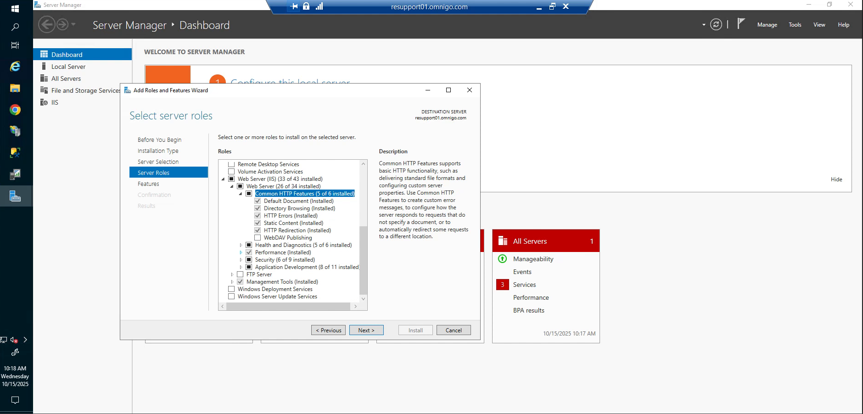Screen dimensions: 863x414
Task: Click Next in the wizard
Action: coord(366,330)
